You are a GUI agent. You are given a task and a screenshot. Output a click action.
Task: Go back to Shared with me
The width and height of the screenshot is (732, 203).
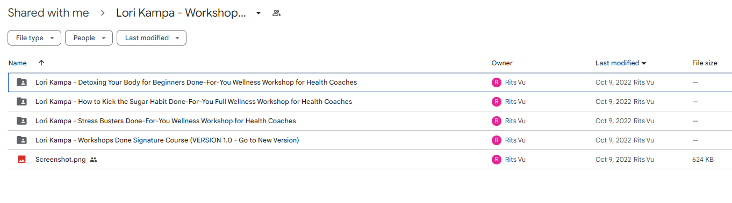pyautogui.click(x=48, y=13)
